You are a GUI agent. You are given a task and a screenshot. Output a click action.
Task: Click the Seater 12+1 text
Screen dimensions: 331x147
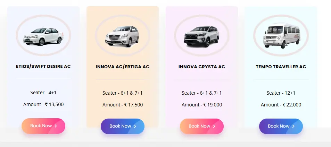281,93
